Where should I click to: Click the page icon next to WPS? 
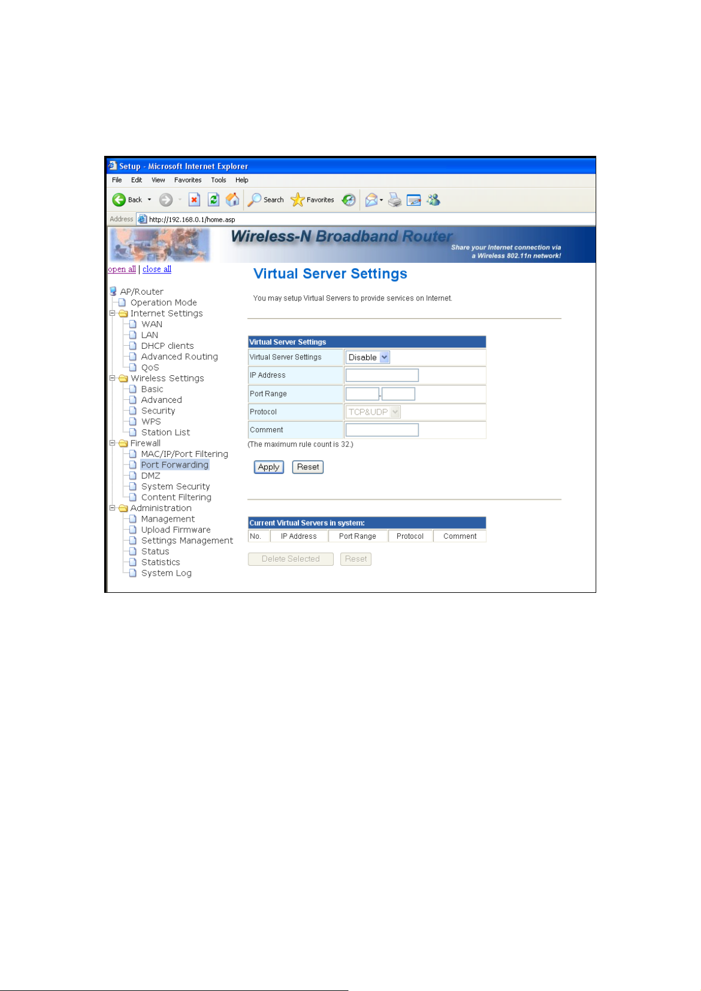(133, 422)
